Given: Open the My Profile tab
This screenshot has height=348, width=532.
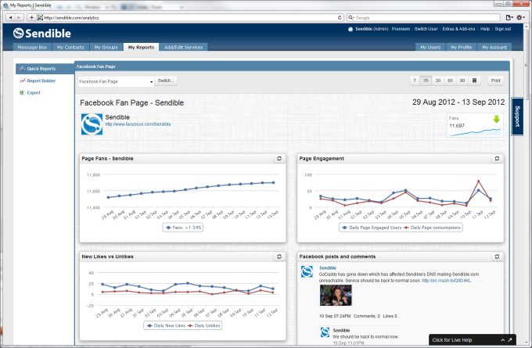Looking at the screenshot, I should pyautogui.click(x=461, y=47).
